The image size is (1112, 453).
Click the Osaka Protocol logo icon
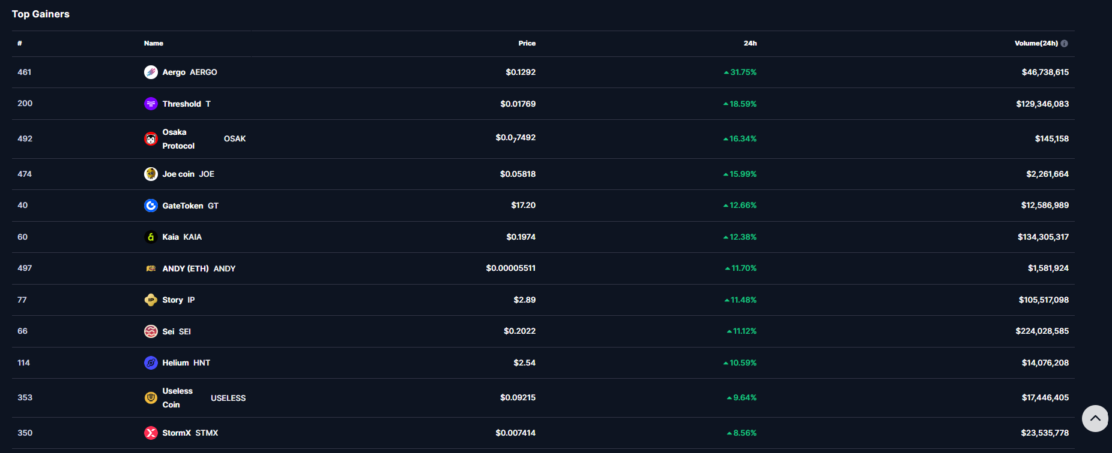coord(151,139)
